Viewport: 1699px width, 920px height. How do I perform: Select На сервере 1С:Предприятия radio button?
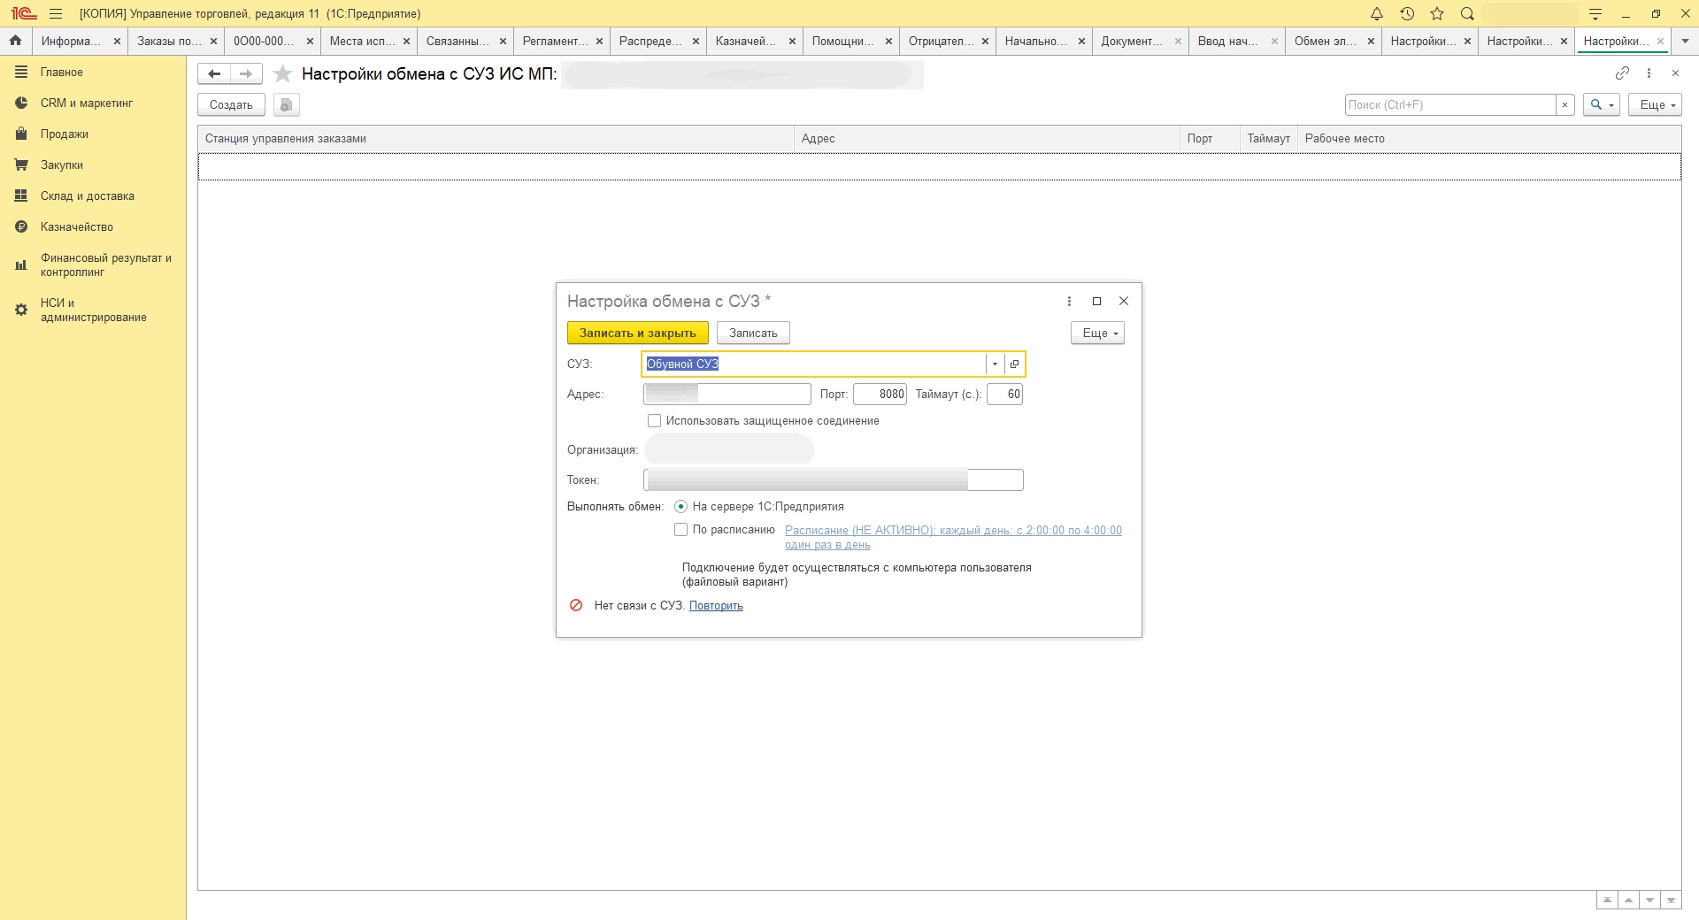pos(680,507)
